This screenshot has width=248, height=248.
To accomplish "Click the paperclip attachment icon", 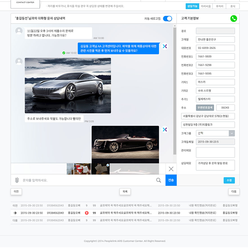I will [17, 180].
